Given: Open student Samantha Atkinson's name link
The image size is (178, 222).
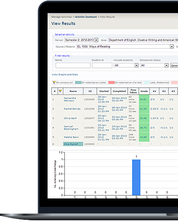Looking at the screenshot, I should coord(70,99).
